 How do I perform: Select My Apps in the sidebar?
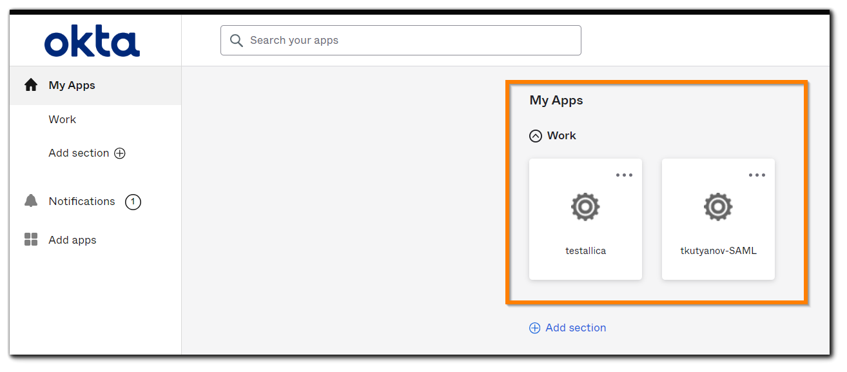pyautogui.click(x=95, y=85)
